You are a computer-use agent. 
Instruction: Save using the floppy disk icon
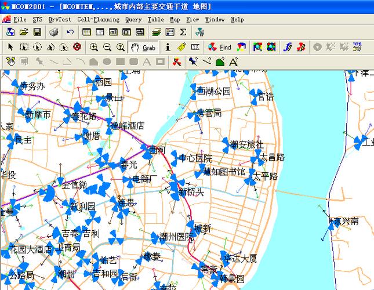(37, 32)
